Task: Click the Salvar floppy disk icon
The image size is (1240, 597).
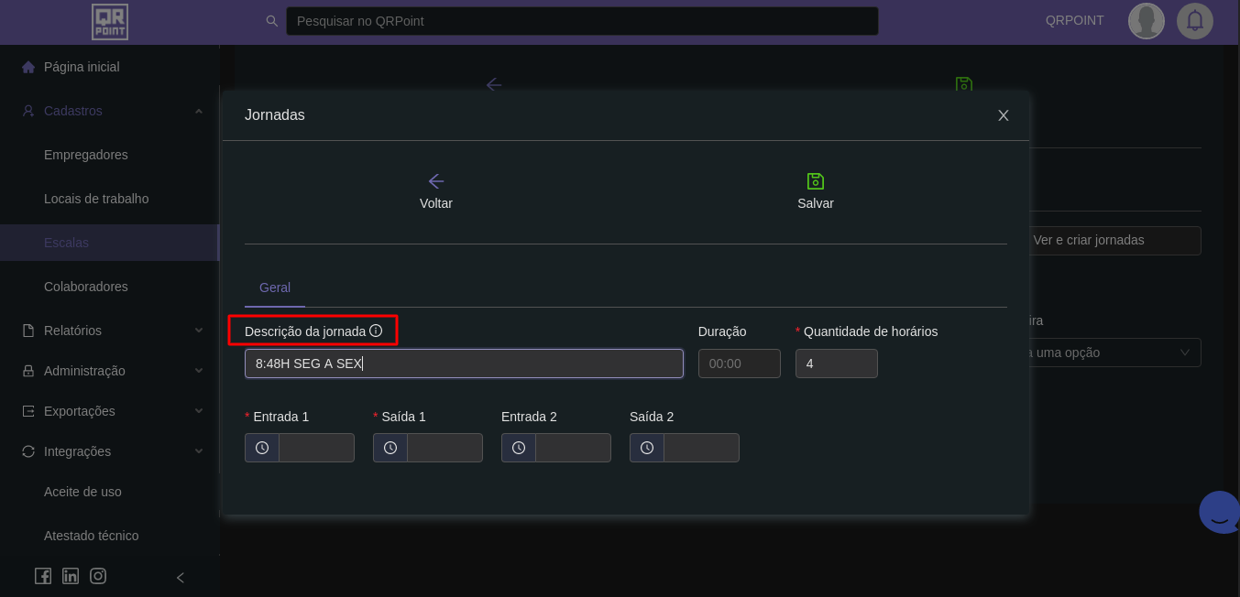Action: tap(815, 181)
